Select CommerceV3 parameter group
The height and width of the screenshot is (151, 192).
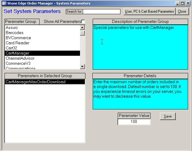(42, 64)
